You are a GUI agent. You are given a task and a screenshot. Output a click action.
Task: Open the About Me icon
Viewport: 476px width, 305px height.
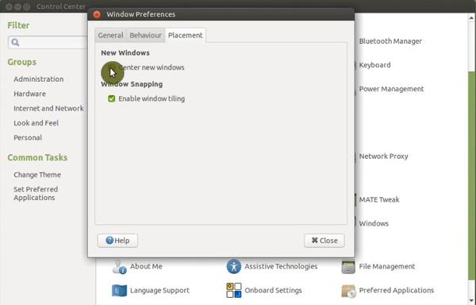119,266
